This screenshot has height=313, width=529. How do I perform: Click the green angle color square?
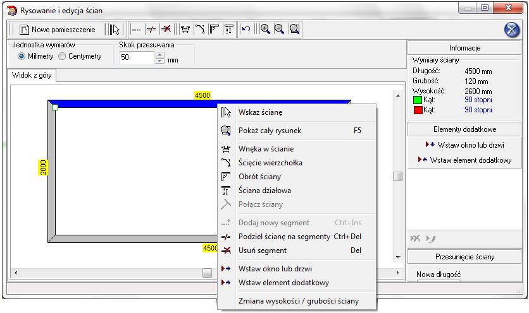418,100
